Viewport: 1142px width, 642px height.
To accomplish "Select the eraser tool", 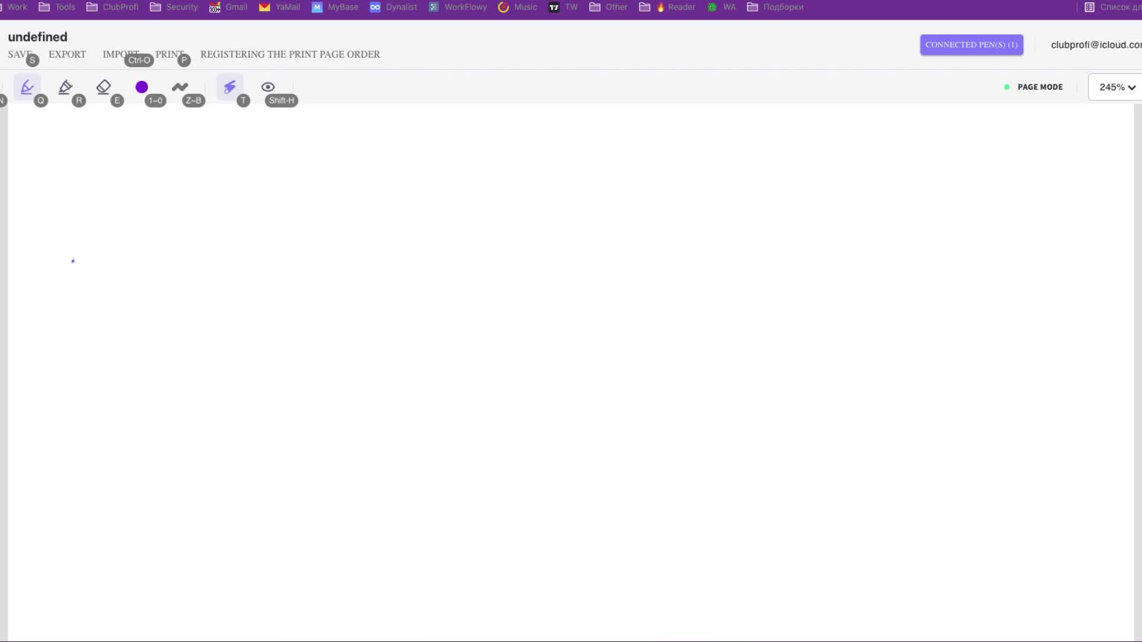I will coord(103,87).
